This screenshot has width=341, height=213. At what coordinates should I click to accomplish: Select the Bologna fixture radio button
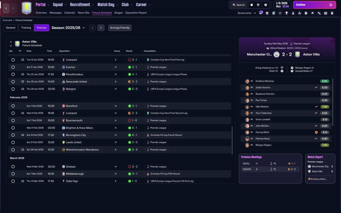[x=13, y=89]
